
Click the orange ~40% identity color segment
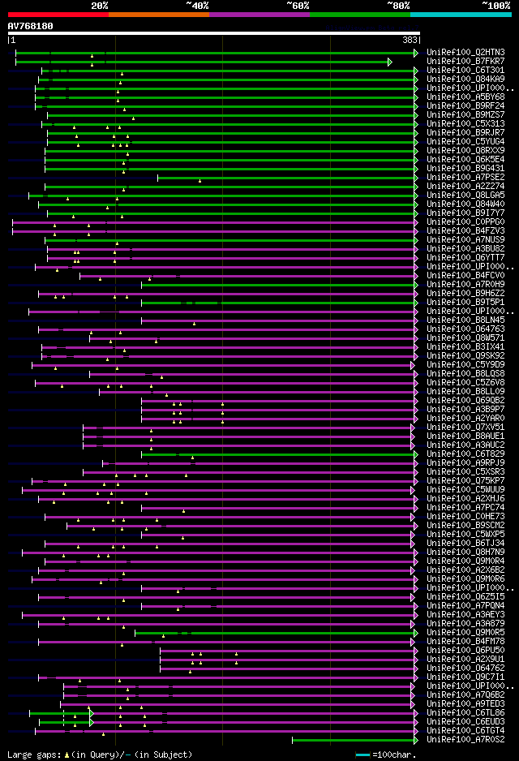point(159,15)
